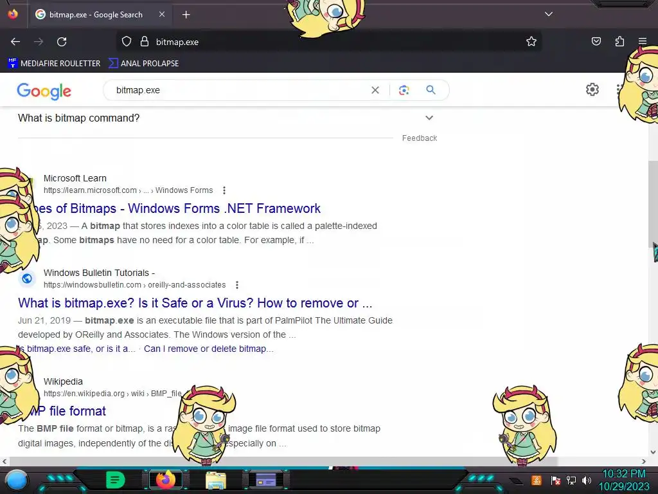The height and width of the screenshot is (494, 658).
Task: Open the list all tabs dropdown
Action: click(x=549, y=14)
